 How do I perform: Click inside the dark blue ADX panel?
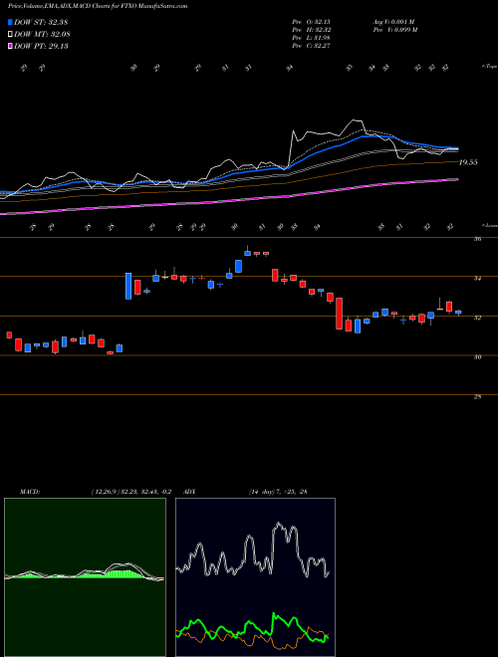(255, 577)
